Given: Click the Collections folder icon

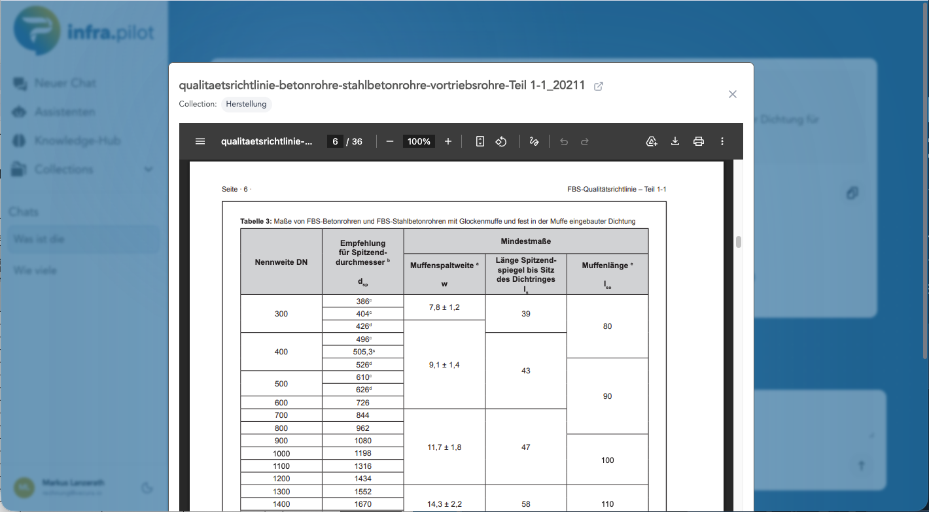Looking at the screenshot, I should tap(20, 169).
